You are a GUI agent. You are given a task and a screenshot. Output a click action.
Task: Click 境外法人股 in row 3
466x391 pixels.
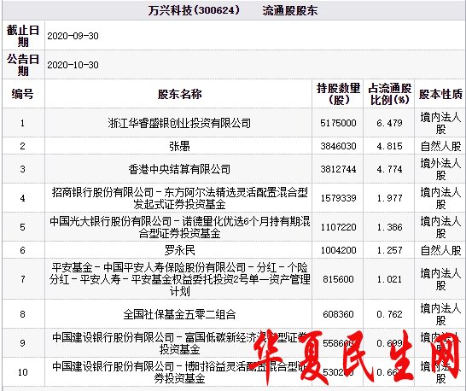tap(440, 169)
